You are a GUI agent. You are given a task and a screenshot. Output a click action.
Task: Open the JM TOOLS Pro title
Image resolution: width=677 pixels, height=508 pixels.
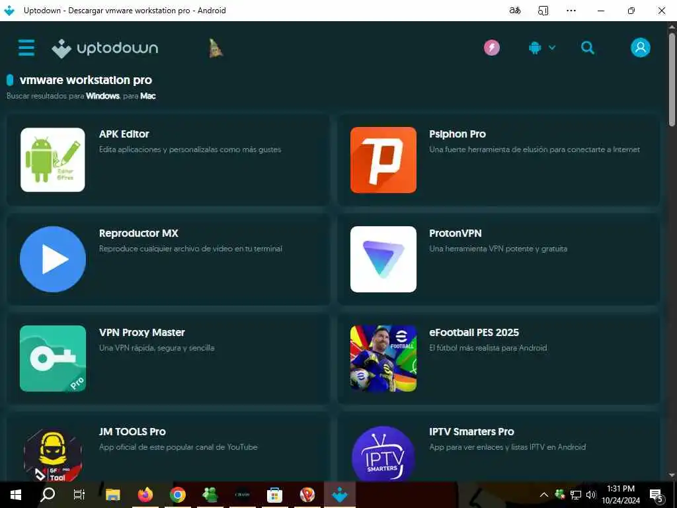(x=132, y=431)
